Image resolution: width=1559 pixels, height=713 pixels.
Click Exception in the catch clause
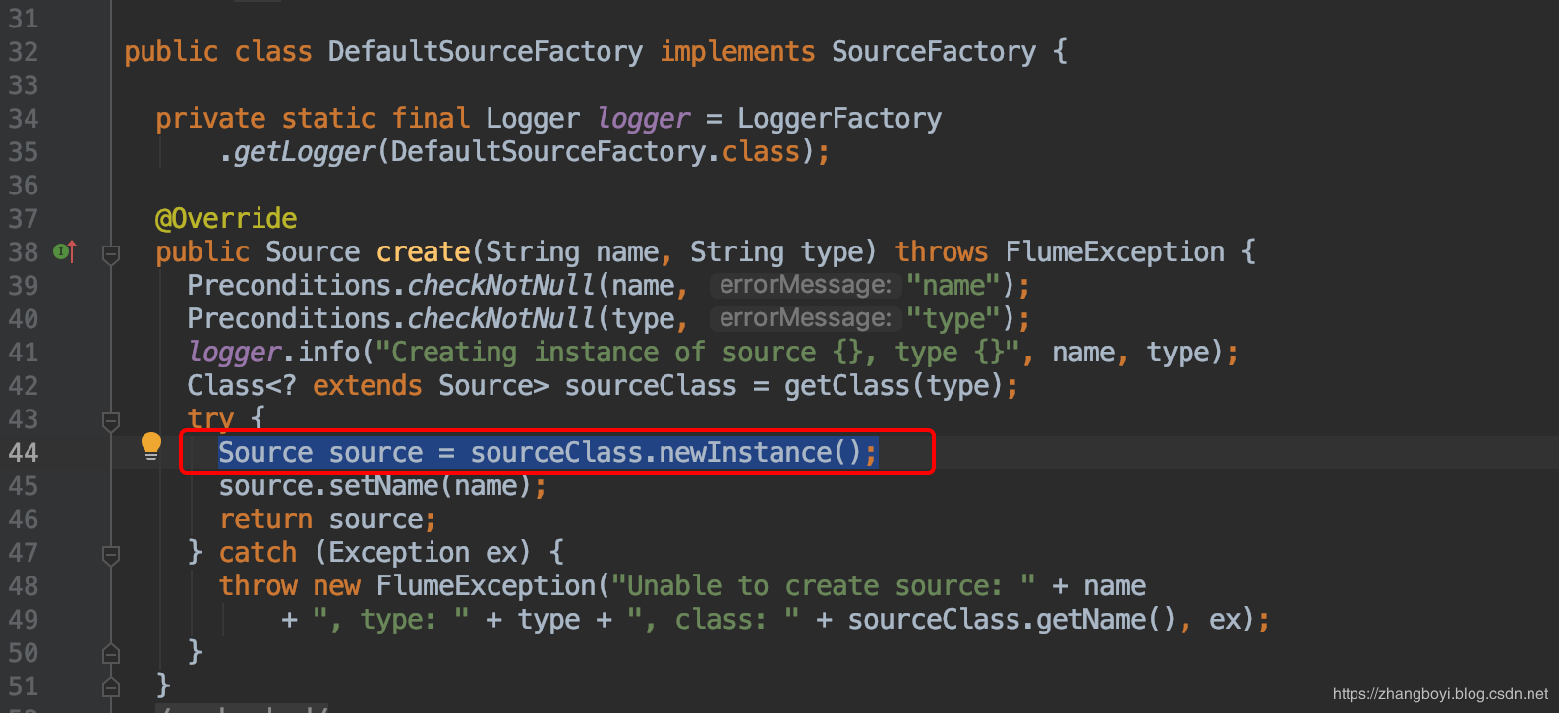pyautogui.click(x=399, y=553)
